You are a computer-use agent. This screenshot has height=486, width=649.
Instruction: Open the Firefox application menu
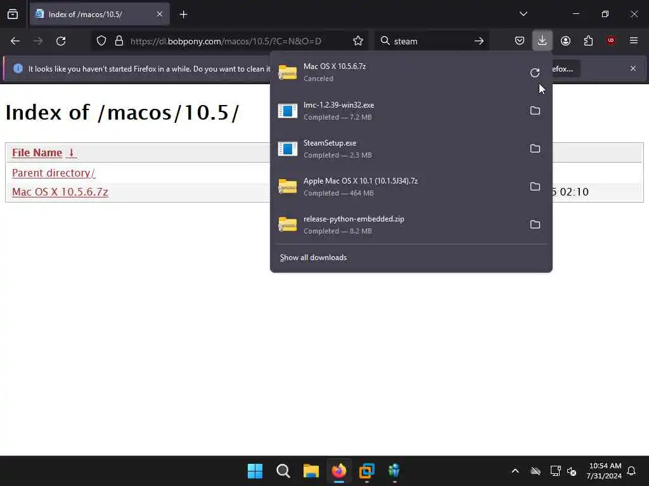click(x=634, y=40)
